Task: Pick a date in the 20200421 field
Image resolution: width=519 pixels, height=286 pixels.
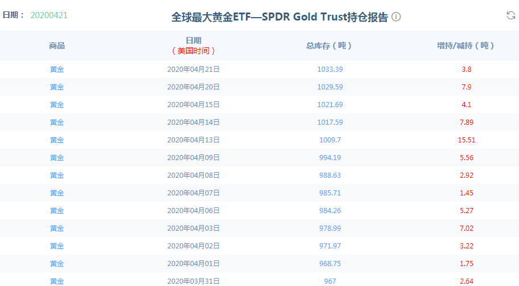Action: coord(49,15)
